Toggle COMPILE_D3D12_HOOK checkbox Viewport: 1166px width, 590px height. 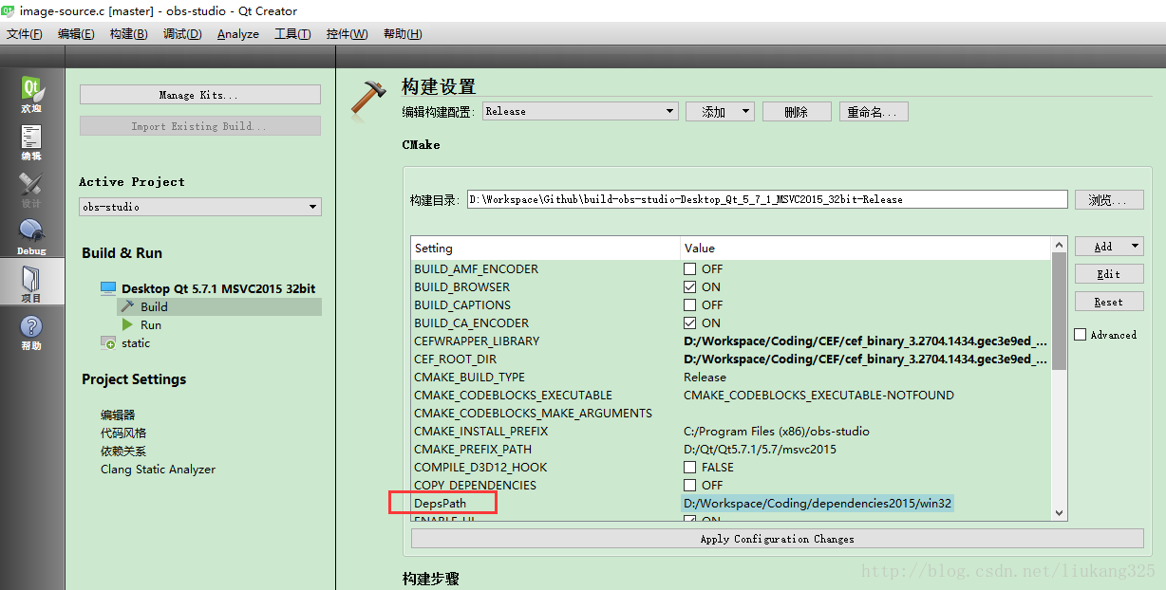pos(690,468)
